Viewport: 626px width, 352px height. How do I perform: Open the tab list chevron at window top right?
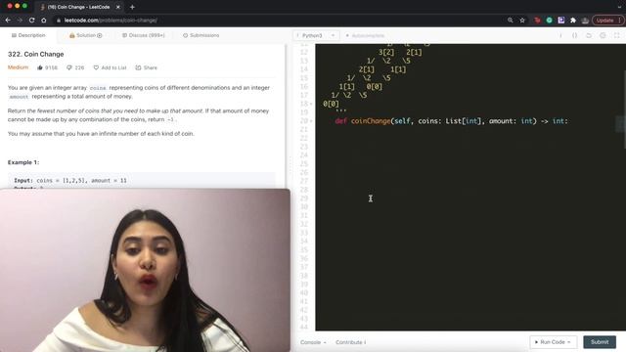(619, 7)
